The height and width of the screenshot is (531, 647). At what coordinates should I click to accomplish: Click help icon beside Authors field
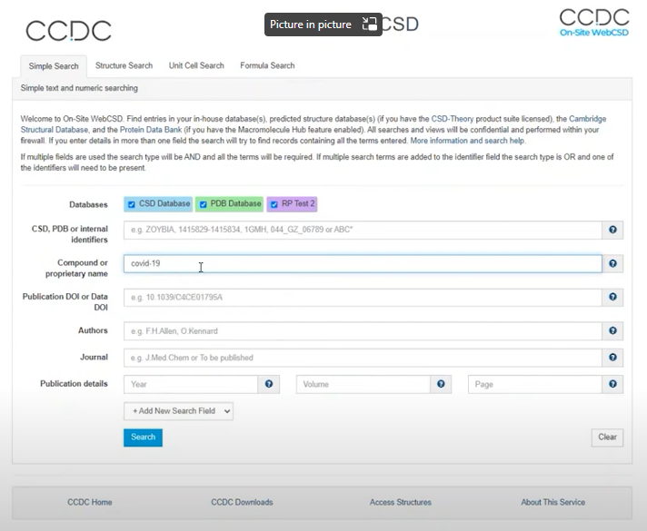pos(613,331)
